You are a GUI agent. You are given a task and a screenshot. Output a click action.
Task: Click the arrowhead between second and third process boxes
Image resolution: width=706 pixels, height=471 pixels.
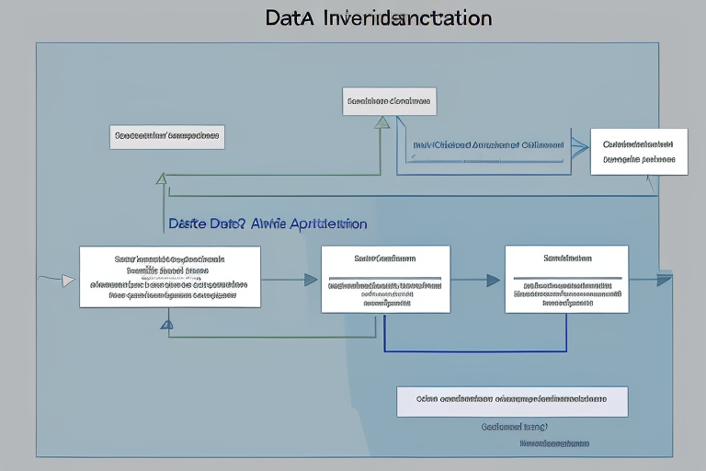pyautogui.click(x=494, y=280)
